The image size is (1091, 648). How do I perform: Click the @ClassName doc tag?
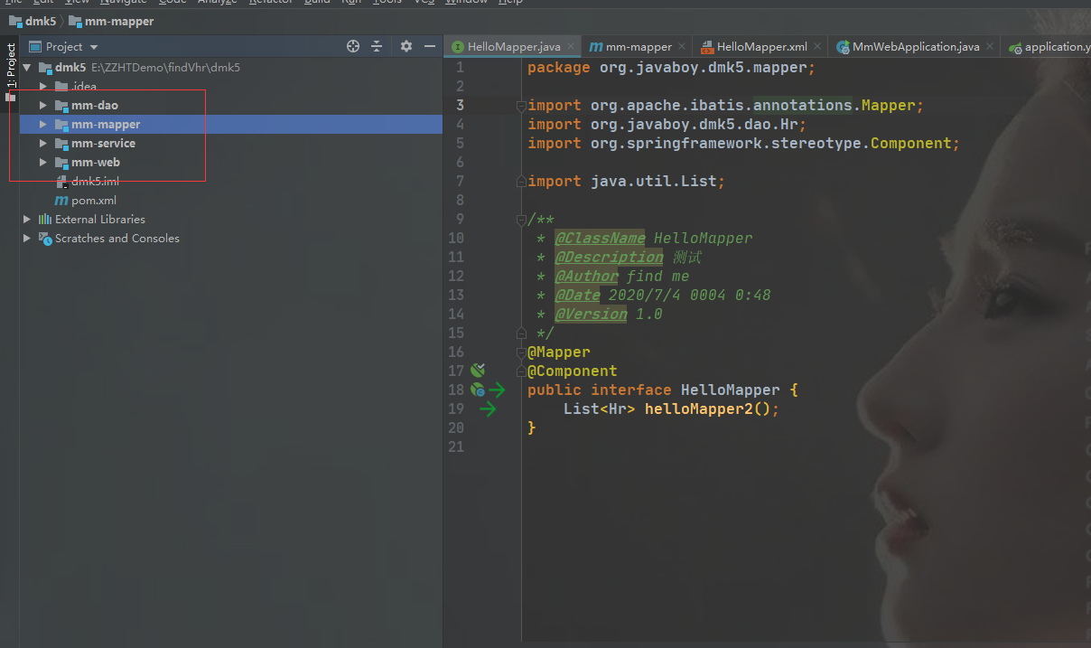pyautogui.click(x=600, y=239)
